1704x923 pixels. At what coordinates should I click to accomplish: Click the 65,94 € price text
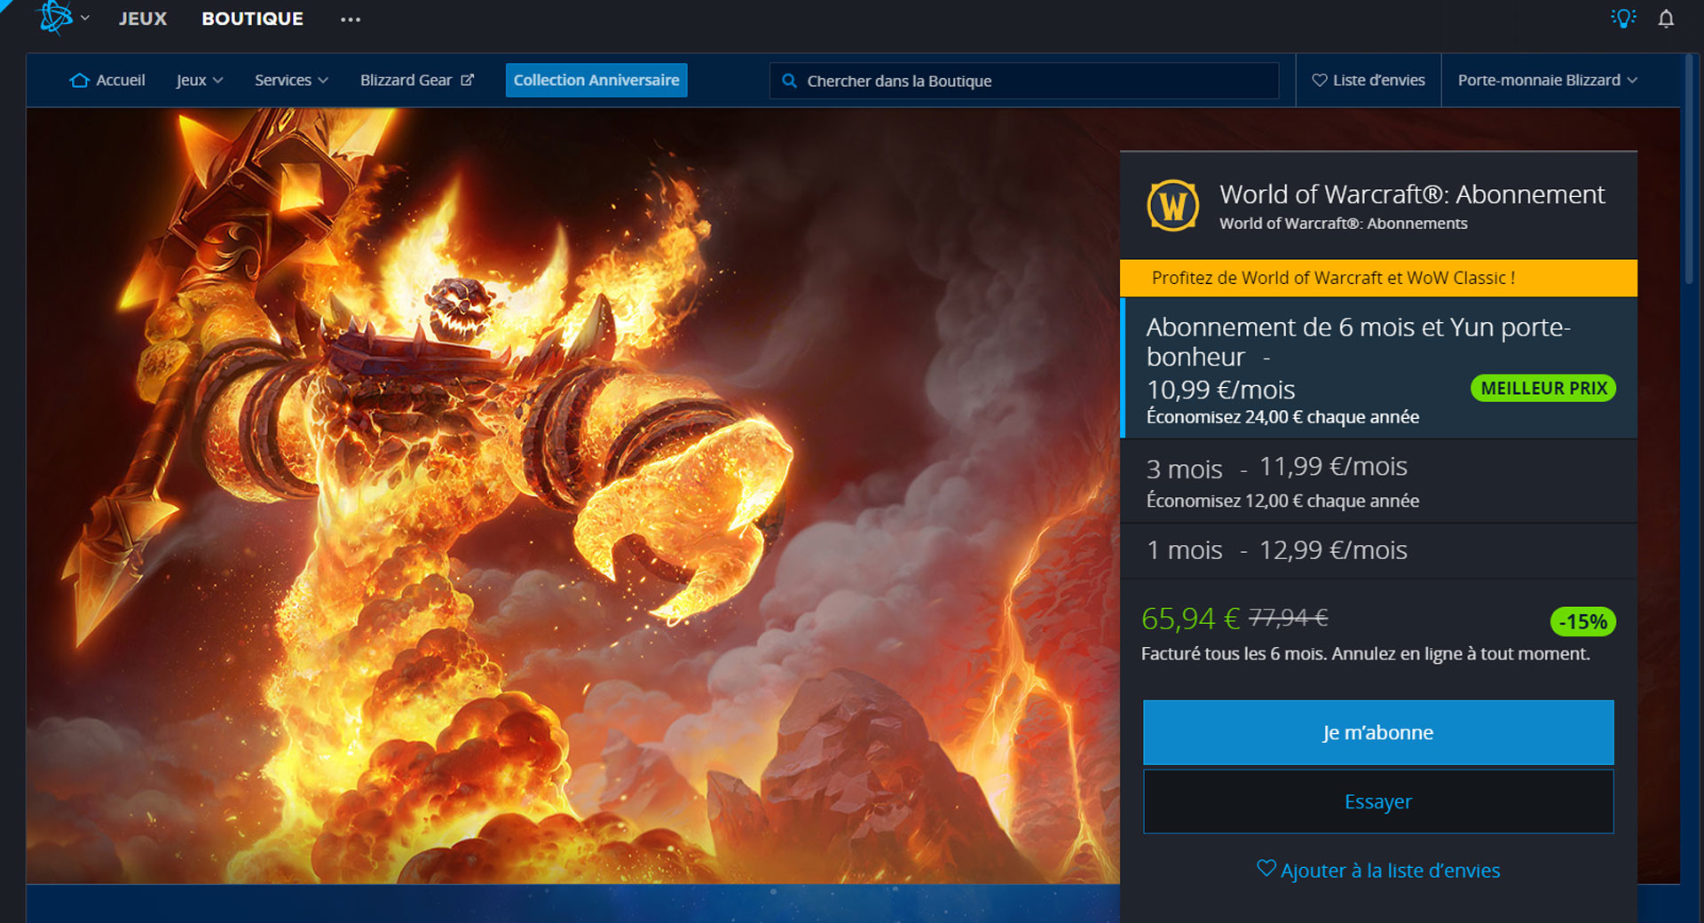1190,618
